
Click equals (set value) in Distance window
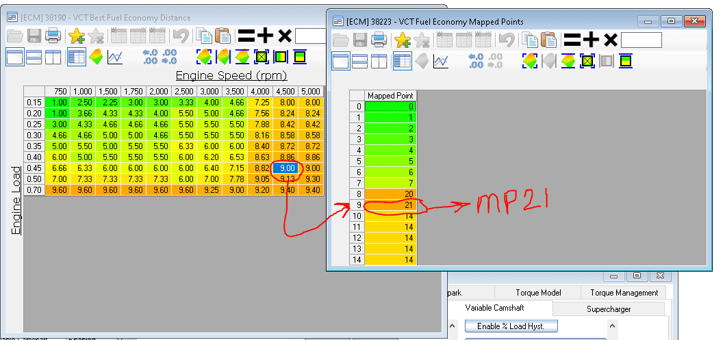246,36
